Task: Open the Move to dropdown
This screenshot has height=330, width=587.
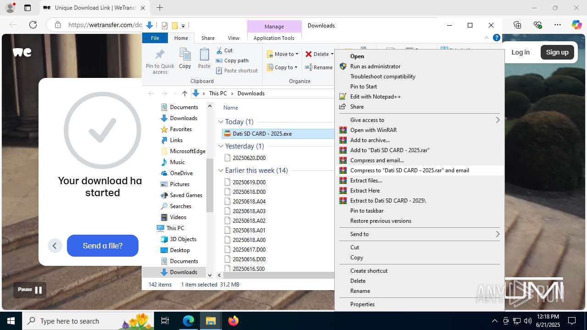Action: tap(282, 54)
